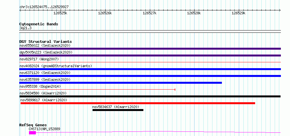Click the chr3:126524075..126529927 coordinate label
Image resolution: width=290 pixels, height=136 pixels.
click(44, 7)
